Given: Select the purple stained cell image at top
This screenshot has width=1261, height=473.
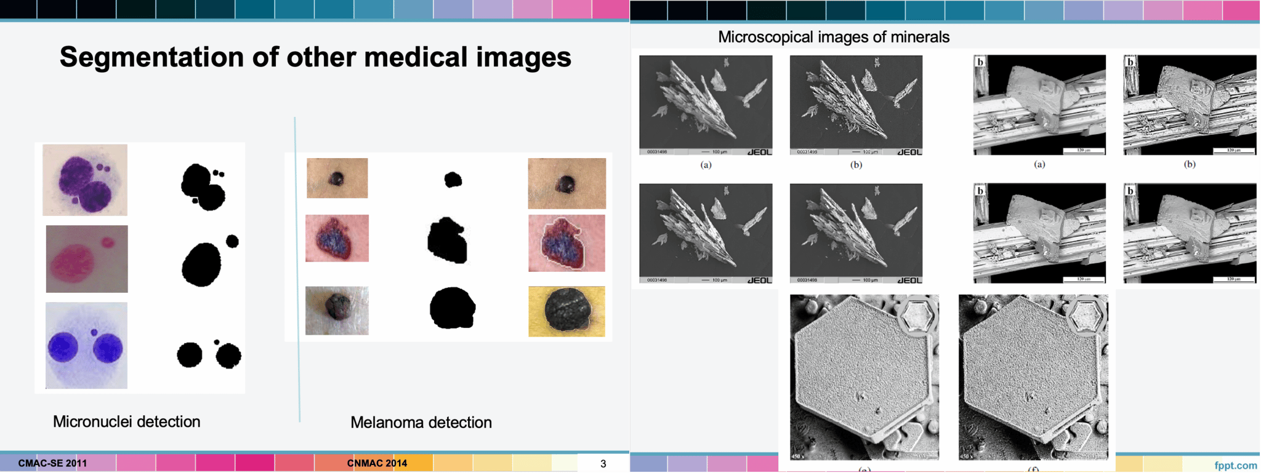Looking at the screenshot, I should click(x=85, y=180).
